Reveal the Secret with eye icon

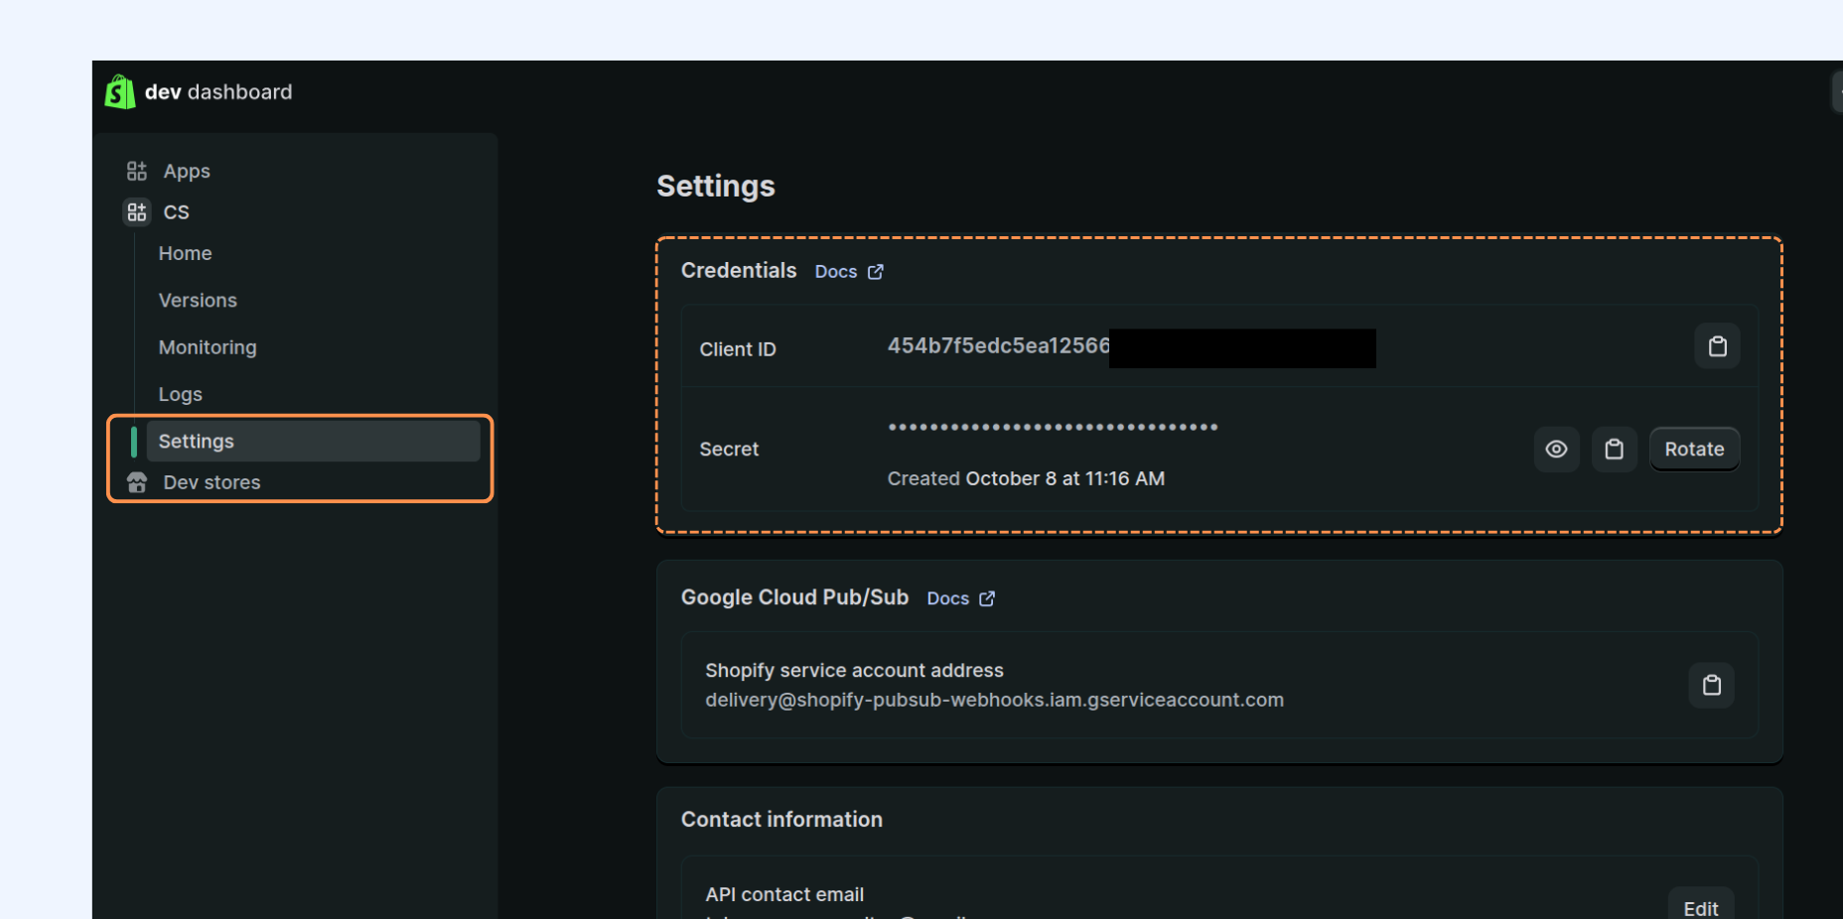pyautogui.click(x=1556, y=450)
